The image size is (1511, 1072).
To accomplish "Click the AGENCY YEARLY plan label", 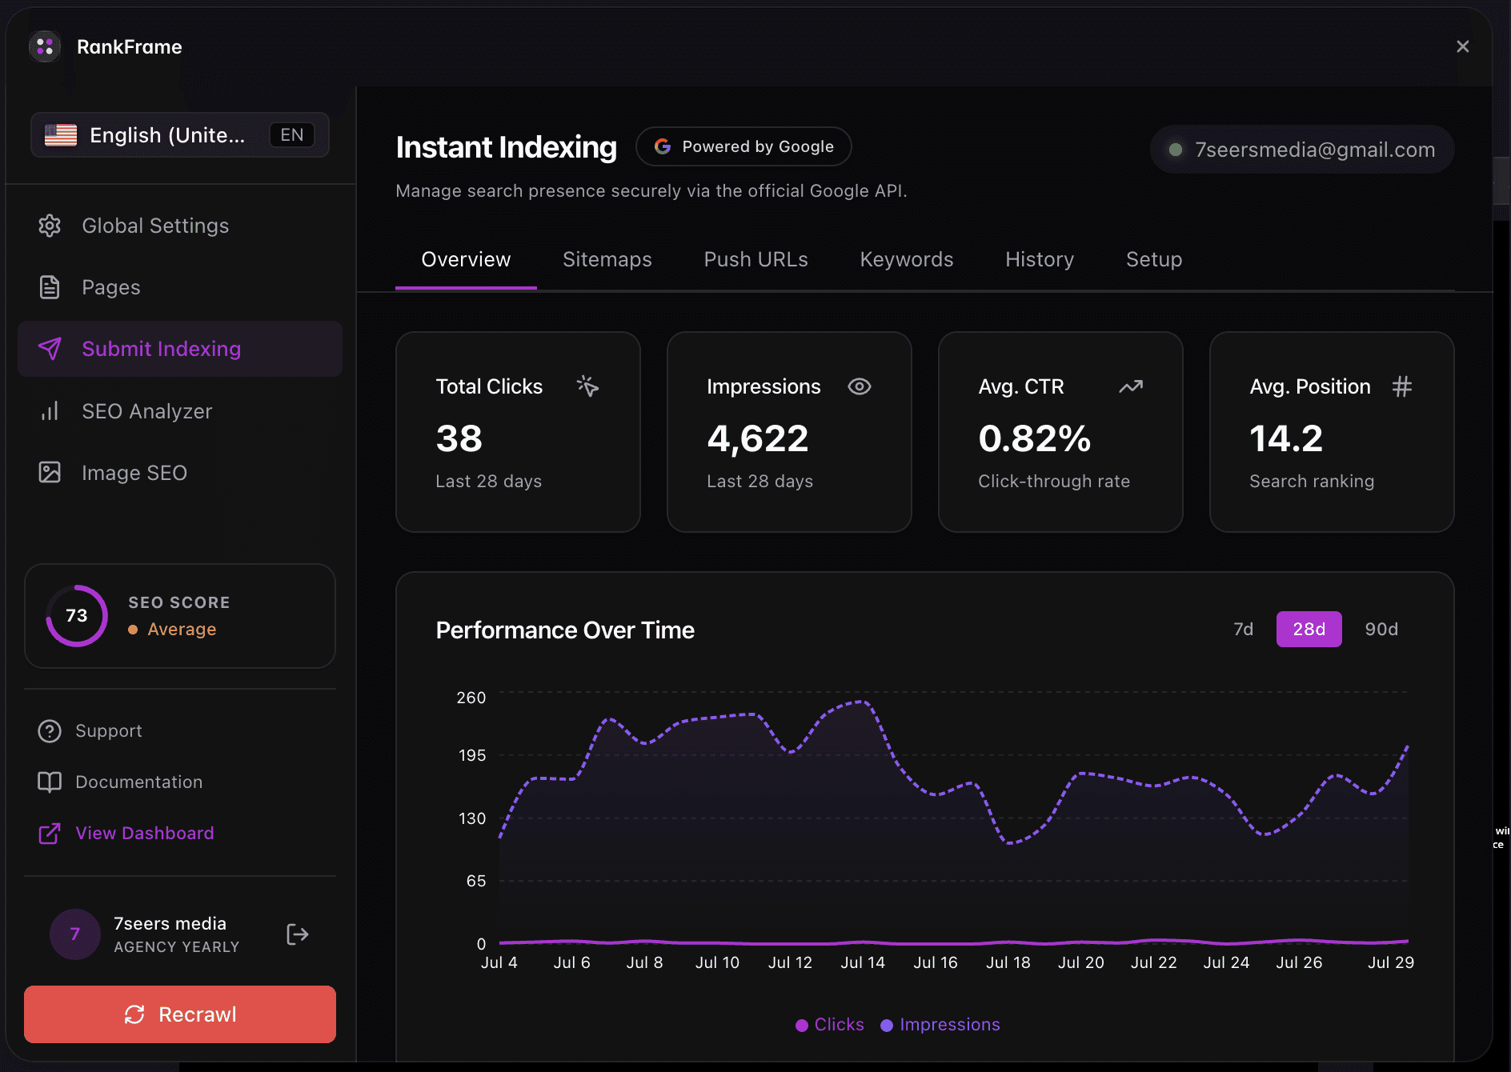I will click(177, 947).
